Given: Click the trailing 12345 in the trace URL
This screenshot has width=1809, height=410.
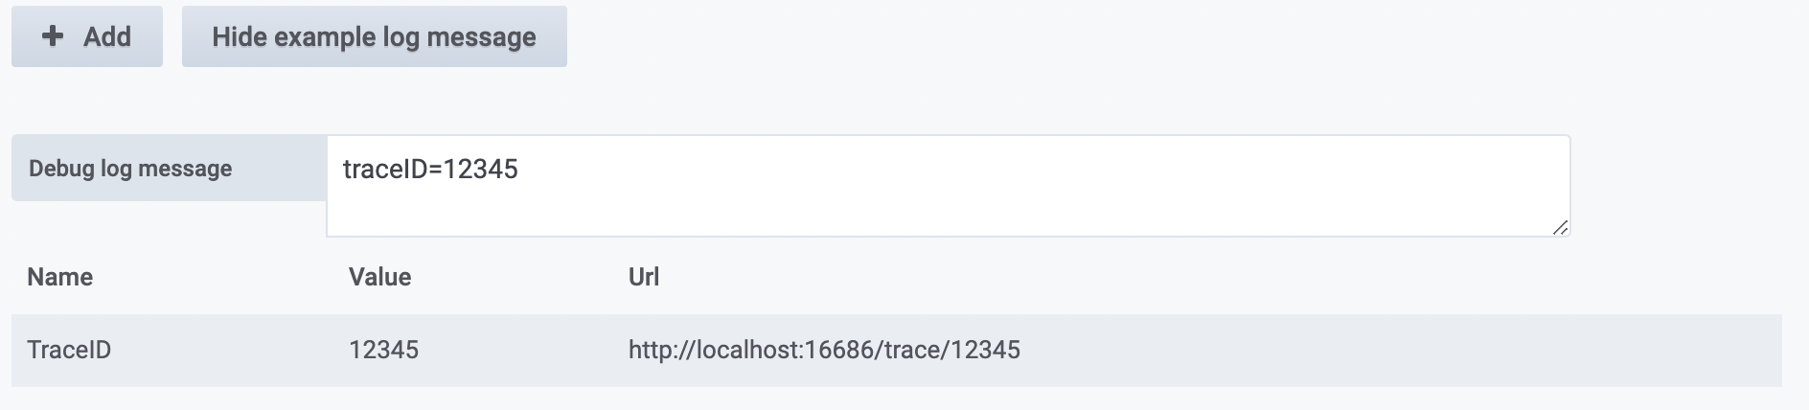Looking at the screenshot, I should tap(986, 350).
